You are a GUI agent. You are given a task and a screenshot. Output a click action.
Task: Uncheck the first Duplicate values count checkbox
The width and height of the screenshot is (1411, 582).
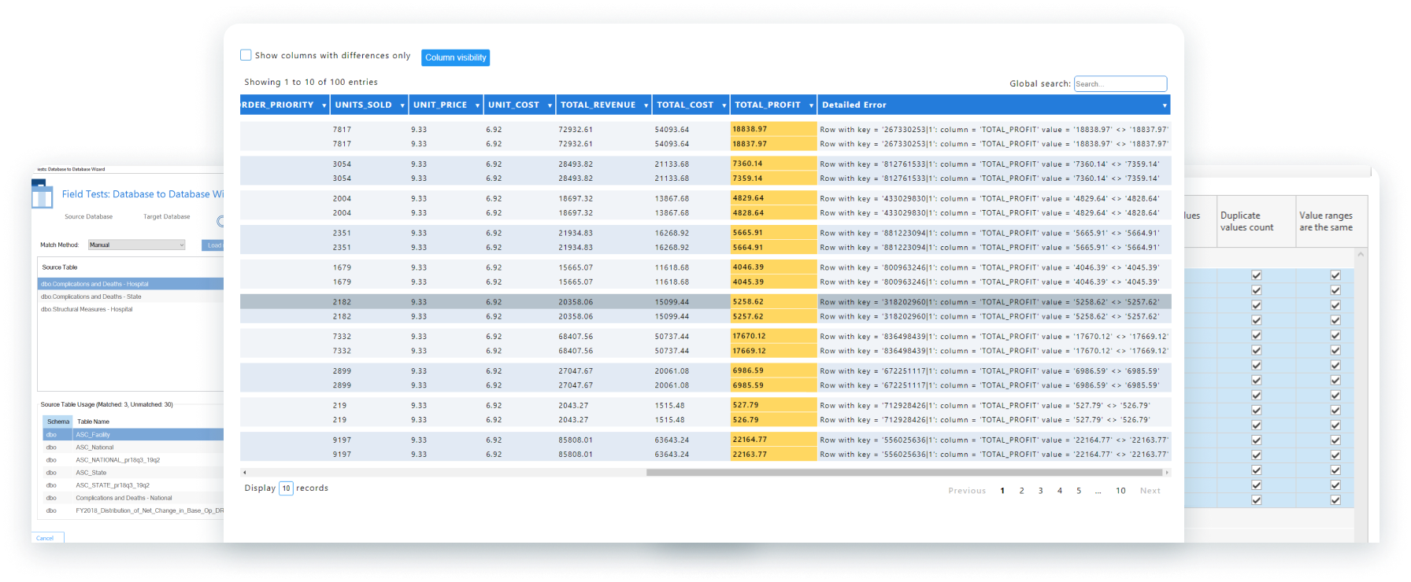(x=1256, y=275)
